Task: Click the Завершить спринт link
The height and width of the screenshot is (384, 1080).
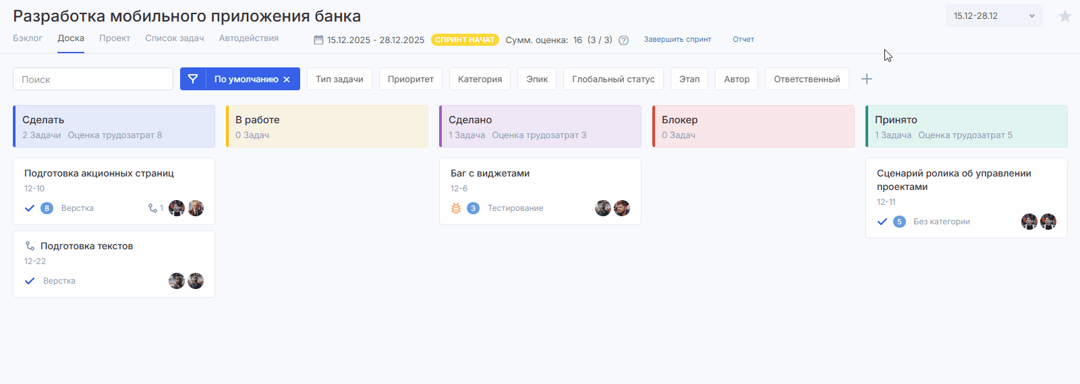Action: (677, 40)
